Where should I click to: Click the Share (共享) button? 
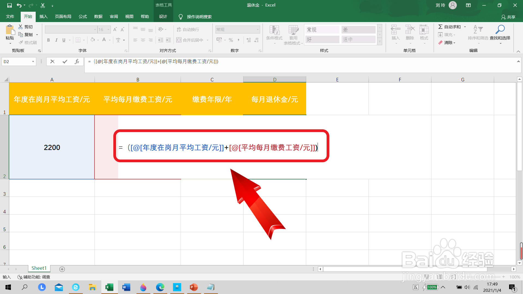coord(508,17)
